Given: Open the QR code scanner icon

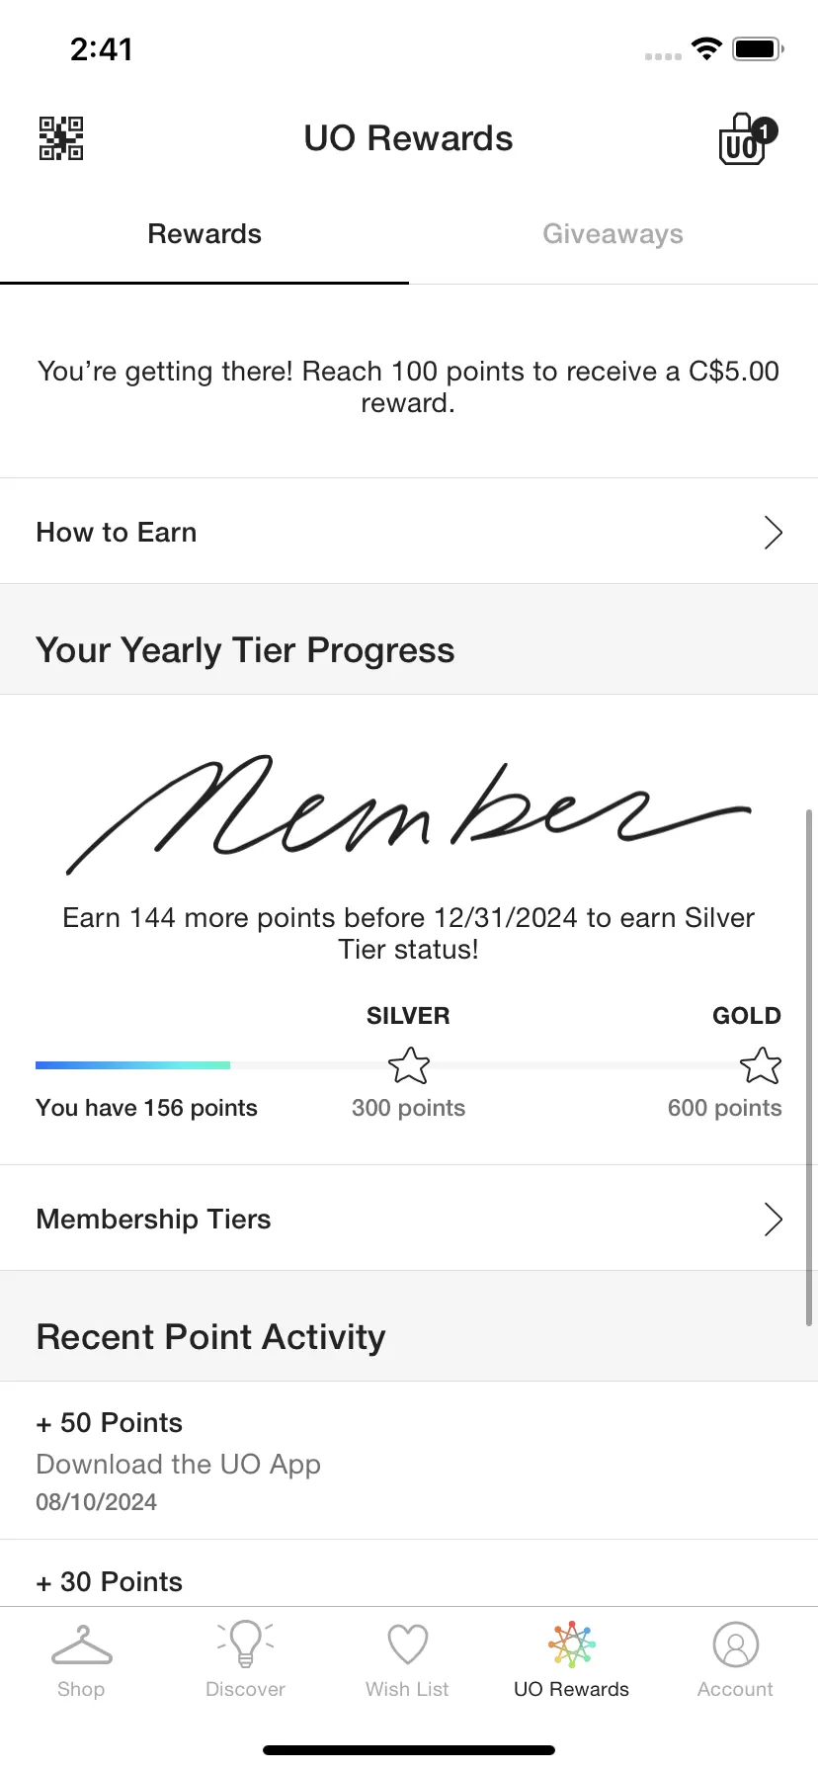Looking at the screenshot, I should coord(60,138).
